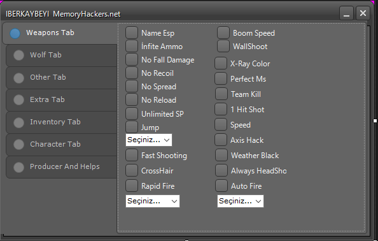Switch to the Extra Tab
The width and height of the screenshot is (378, 241).
[62, 100]
